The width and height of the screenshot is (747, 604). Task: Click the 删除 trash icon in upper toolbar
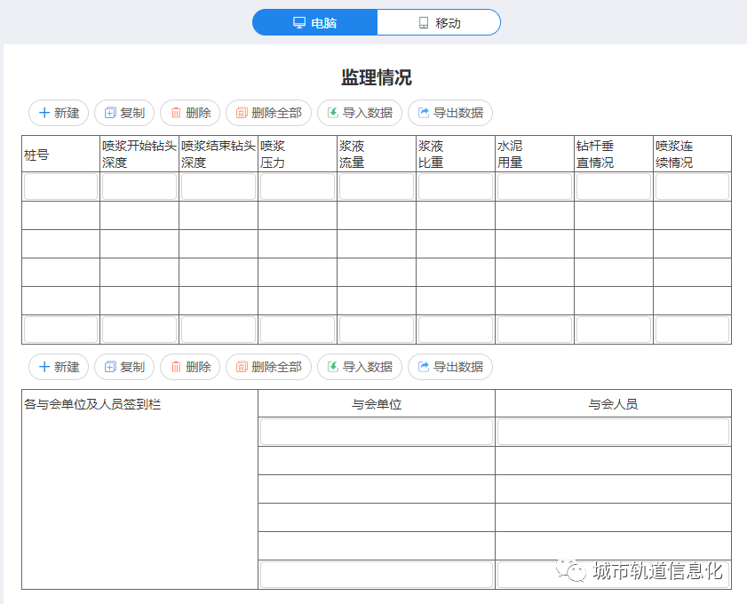coord(176,113)
